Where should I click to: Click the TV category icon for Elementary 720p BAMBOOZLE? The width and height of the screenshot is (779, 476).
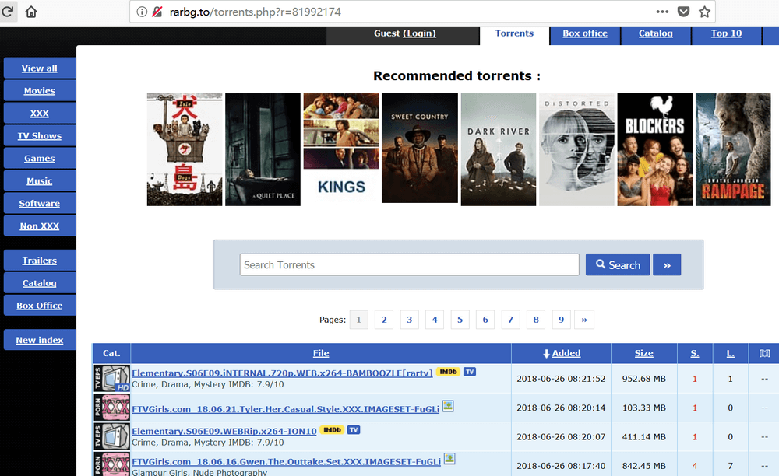(x=111, y=378)
